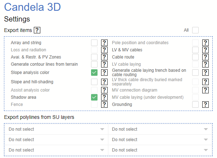Show help for Slope analysis color
Screen dimensions: 217x158
click(104, 73)
